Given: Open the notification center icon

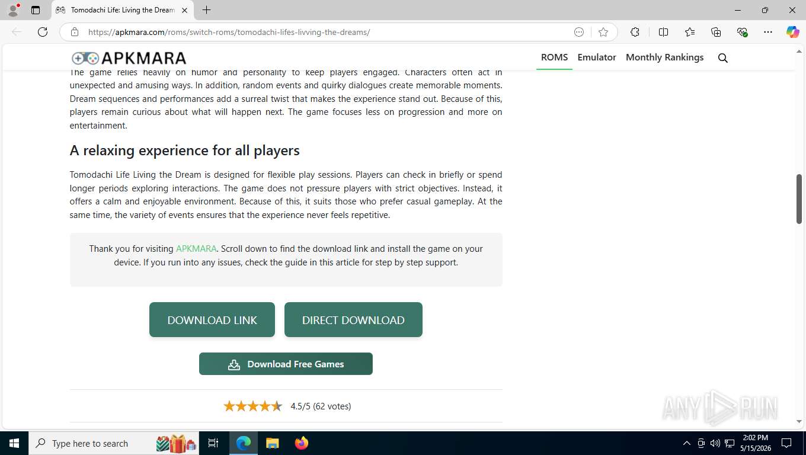Looking at the screenshot, I should tap(786, 443).
